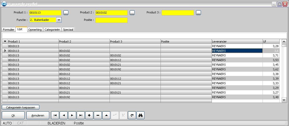This screenshot has height=126, width=289.
Task: Open search with binoculars button
Action: [140, 115]
